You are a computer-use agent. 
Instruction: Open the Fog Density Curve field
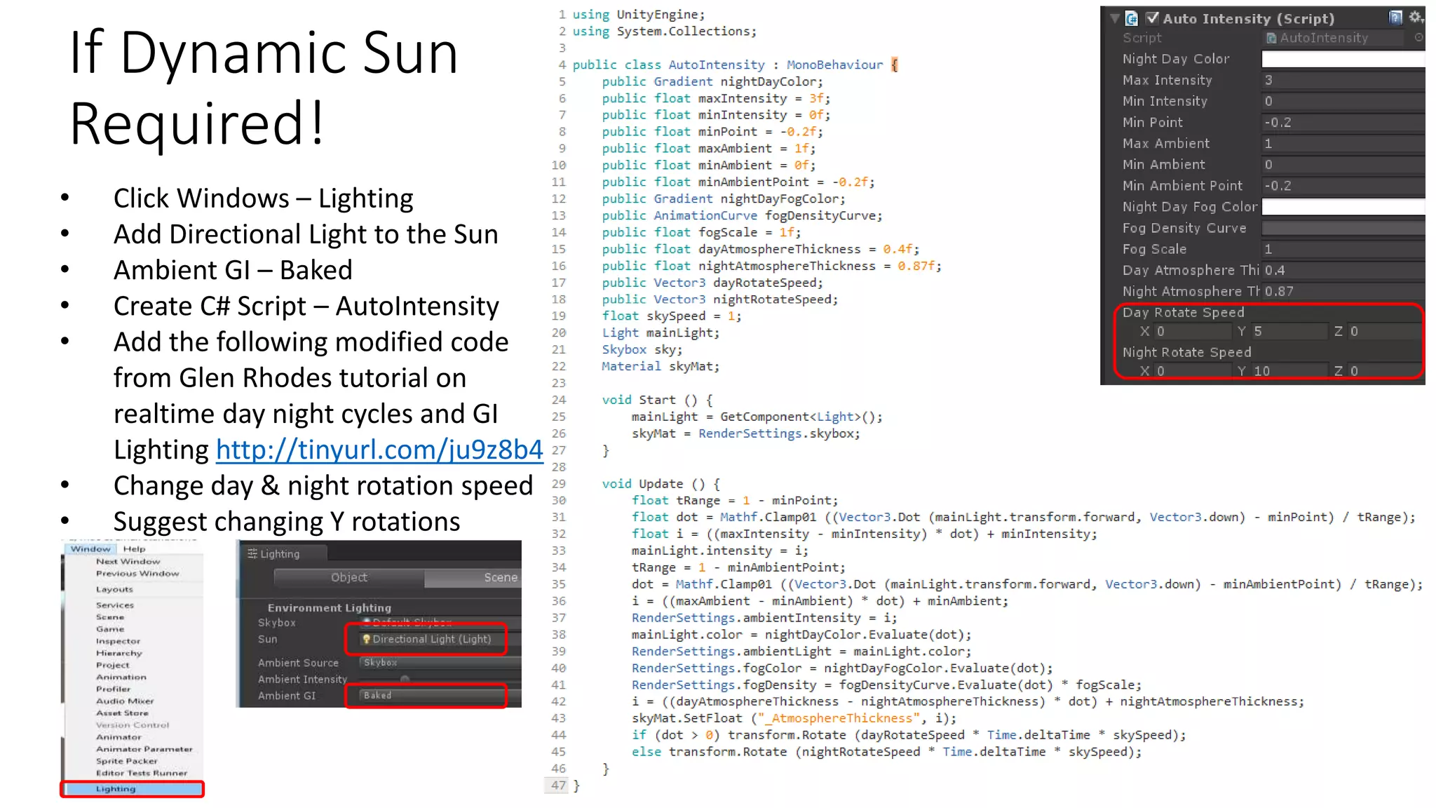click(x=1343, y=228)
